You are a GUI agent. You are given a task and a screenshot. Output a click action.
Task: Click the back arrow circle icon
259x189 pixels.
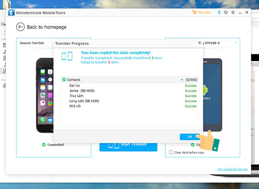click(20, 27)
